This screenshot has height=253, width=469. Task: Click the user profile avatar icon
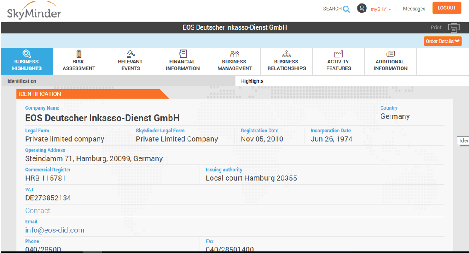362,9
